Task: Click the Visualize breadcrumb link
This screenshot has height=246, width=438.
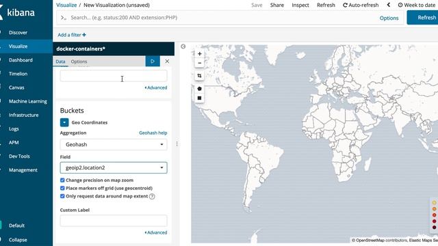Action: 66,5
